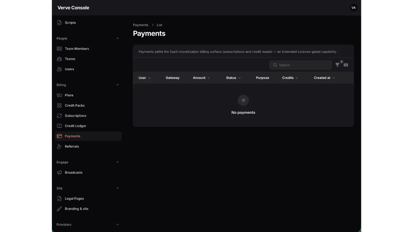
Task: Click the Teams group icon
Action: click(59, 59)
